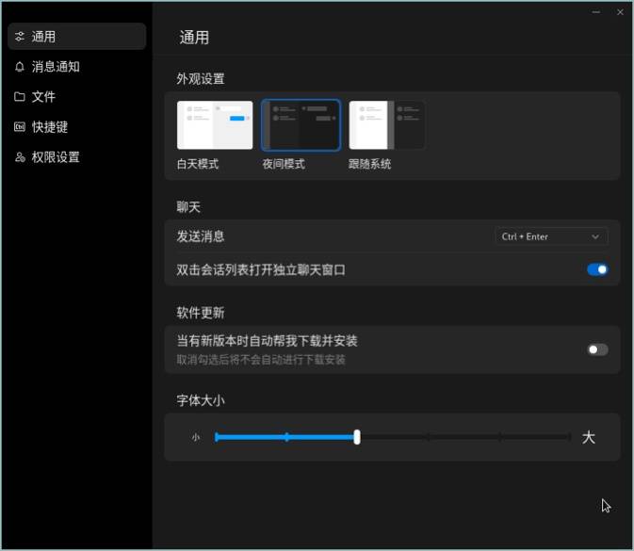Enable automatic update download toggle
Screen dimensions: 634x551
pyautogui.click(x=597, y=349)
